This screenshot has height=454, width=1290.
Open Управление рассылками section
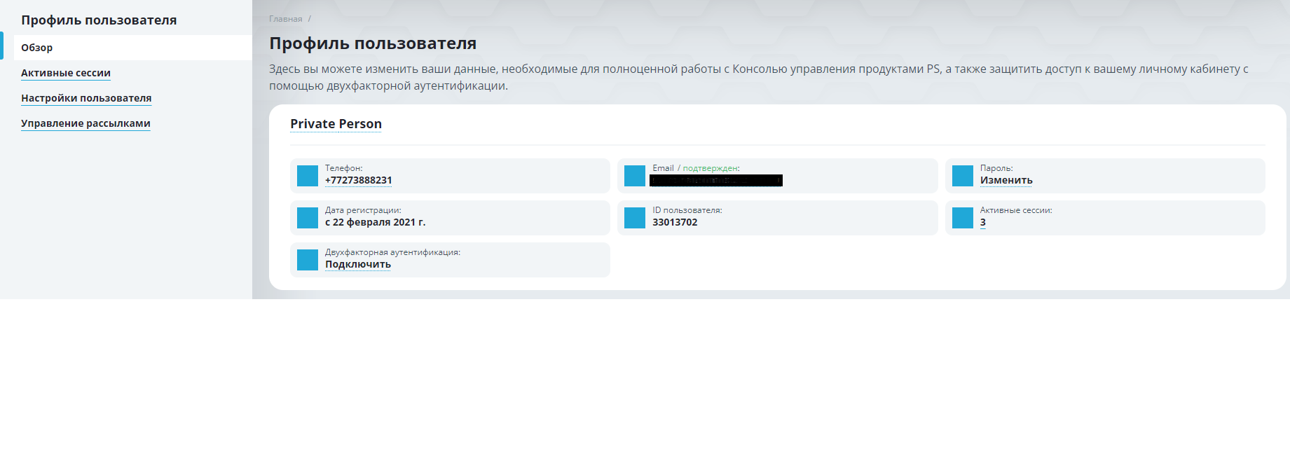[85, 123]
